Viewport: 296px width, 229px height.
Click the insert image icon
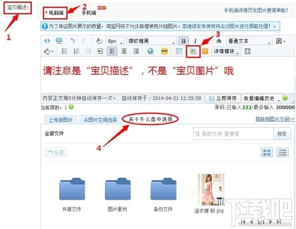pos(193,51)
